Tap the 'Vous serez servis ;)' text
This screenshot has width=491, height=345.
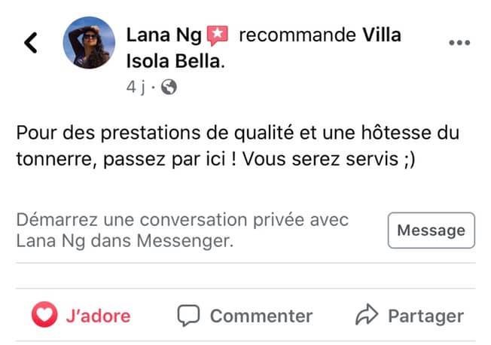click(x=329, y=159)
